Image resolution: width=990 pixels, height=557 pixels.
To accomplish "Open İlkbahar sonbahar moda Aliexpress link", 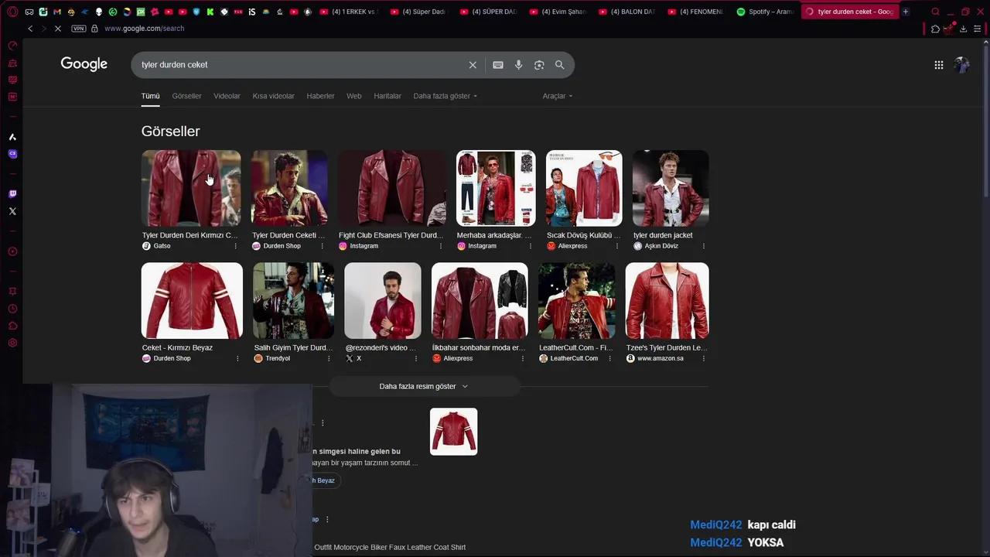I will point(479,347).
